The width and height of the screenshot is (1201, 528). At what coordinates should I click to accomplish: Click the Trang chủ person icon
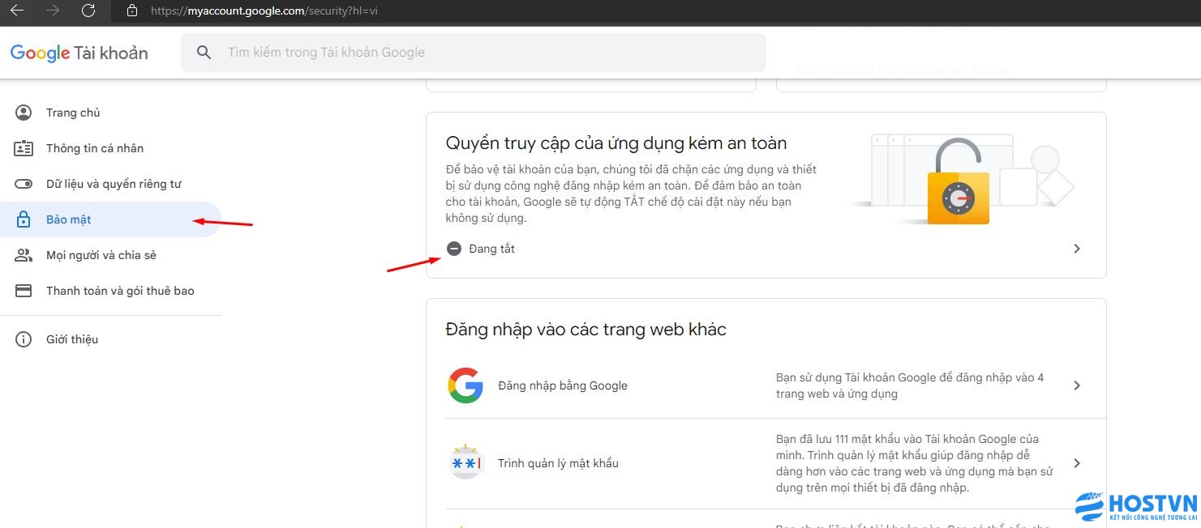point(24,113)
